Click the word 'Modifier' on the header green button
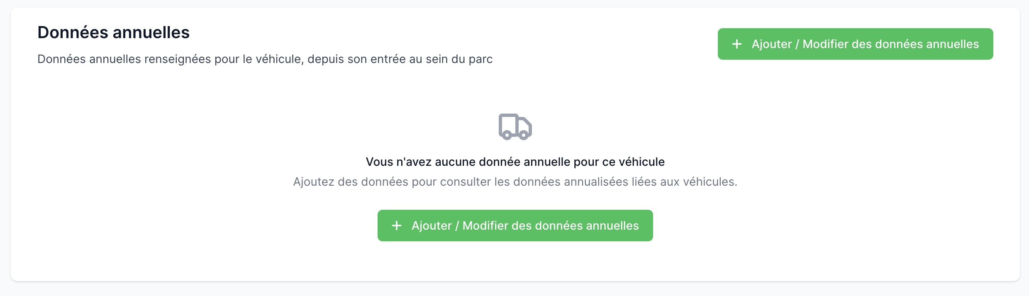This screenshot has width=1029, height=296. (825, 44)
